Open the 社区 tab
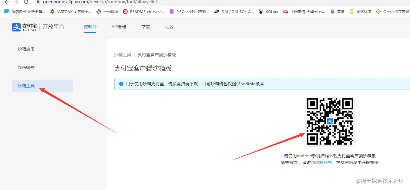The image size is (410, 190). click(x=169, y=27)
